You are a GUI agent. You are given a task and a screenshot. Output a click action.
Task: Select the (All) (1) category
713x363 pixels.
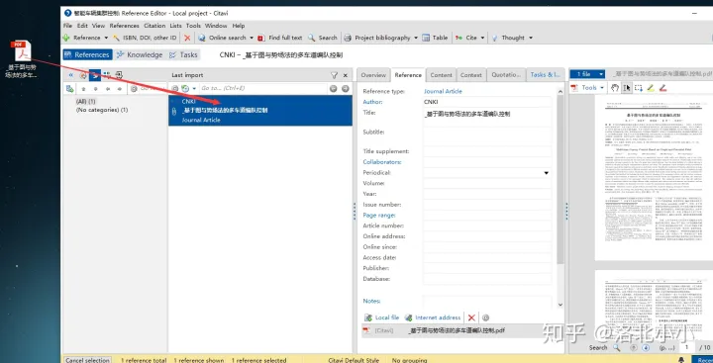point(86,101)
